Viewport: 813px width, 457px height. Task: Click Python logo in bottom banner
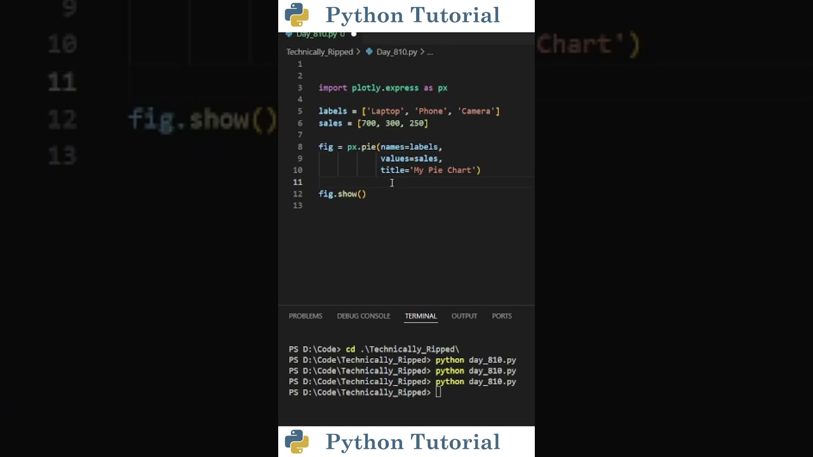tap(297, 441)
